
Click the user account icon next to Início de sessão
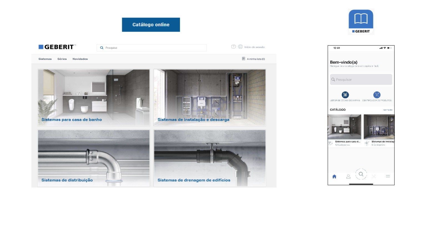click(x=240, y=46)
